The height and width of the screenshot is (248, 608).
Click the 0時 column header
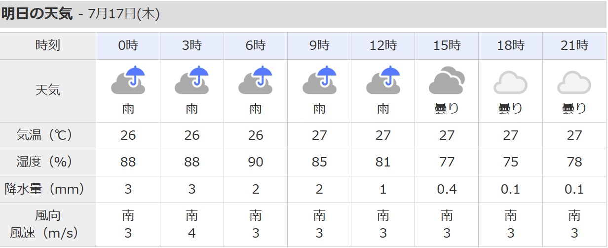point(128,46)
